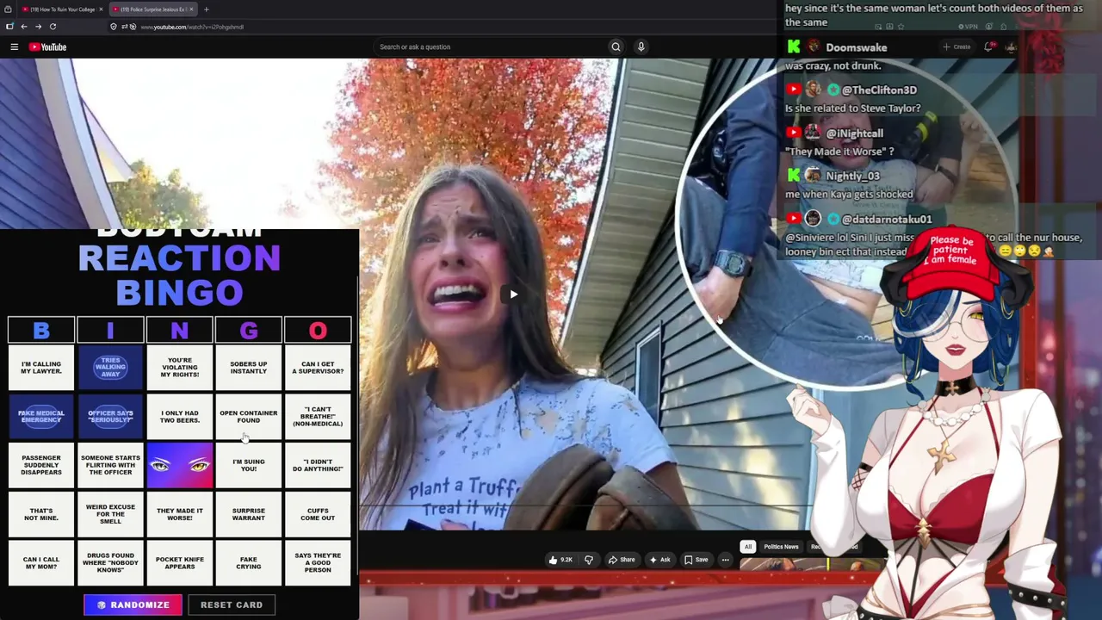Reload the page in the browser
Screen dimensions: 1102x620
[53, 27]
